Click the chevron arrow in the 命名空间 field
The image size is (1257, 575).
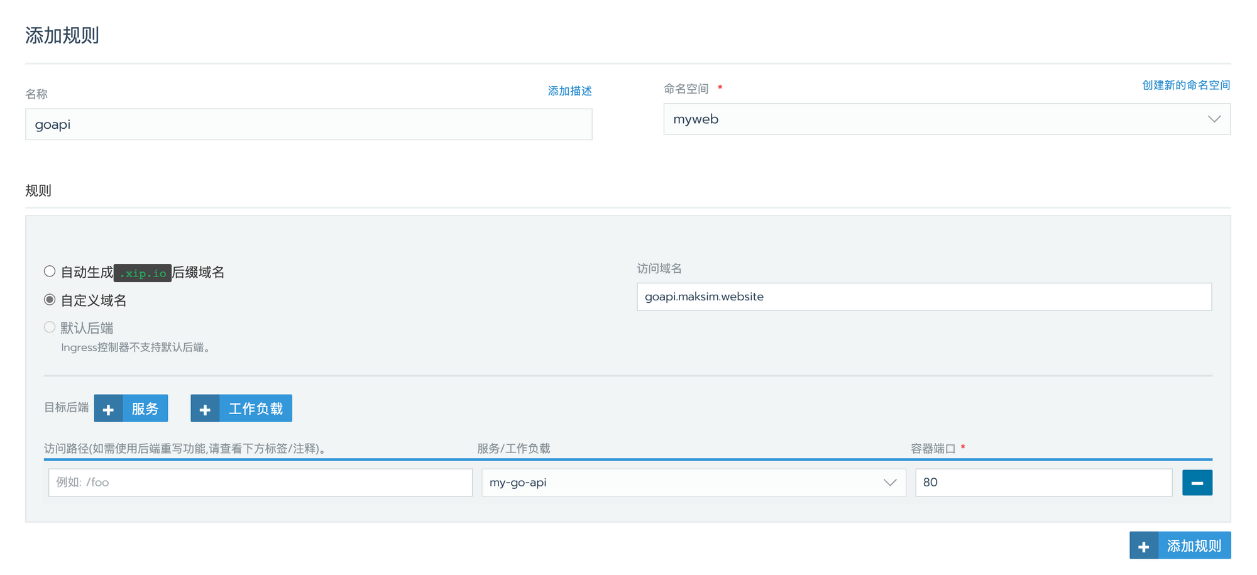[x=1214, y=119]
